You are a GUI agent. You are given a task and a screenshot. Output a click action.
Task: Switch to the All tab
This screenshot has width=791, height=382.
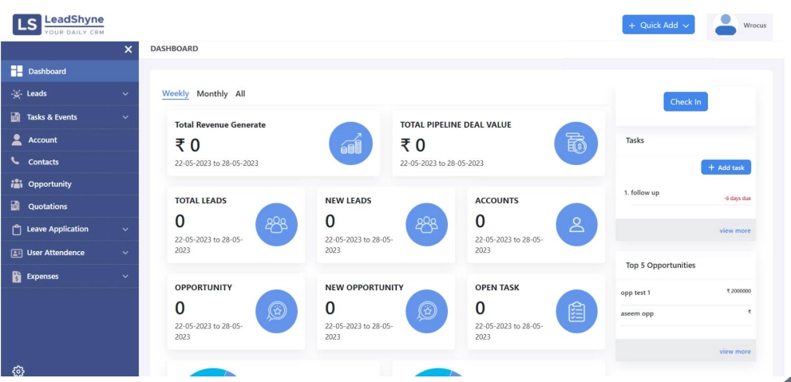tap(240, 94)
